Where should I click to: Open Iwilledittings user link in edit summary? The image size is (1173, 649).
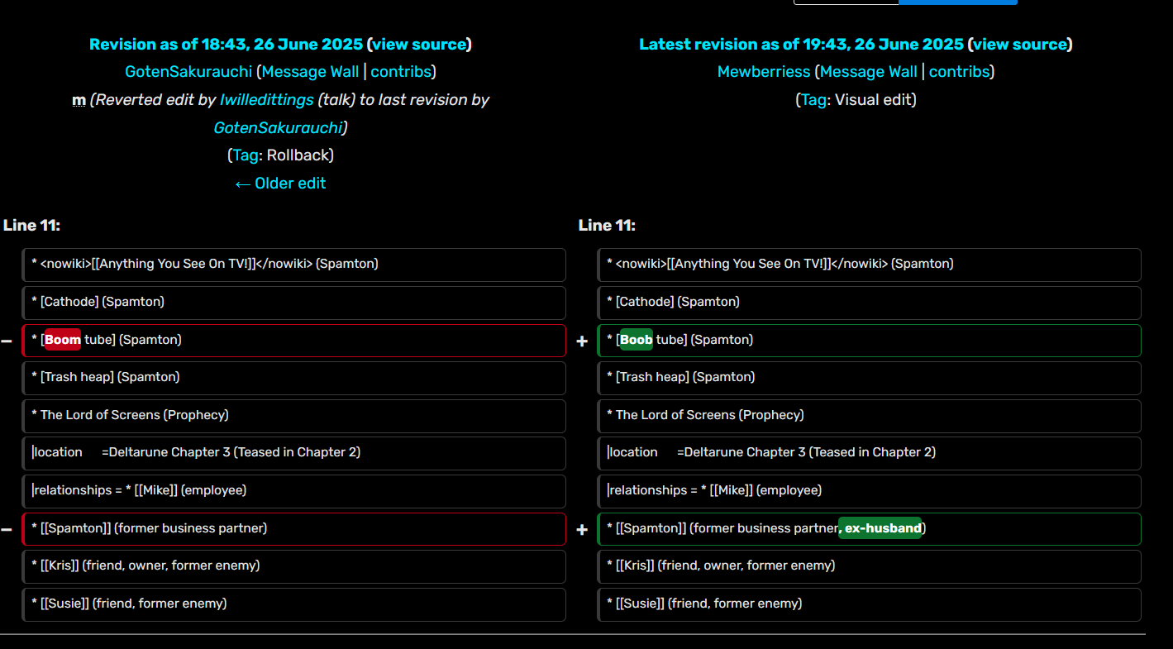266,100
